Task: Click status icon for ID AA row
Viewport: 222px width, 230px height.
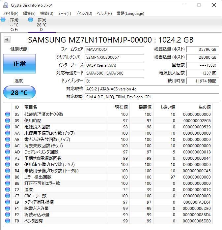Action: 8,133
